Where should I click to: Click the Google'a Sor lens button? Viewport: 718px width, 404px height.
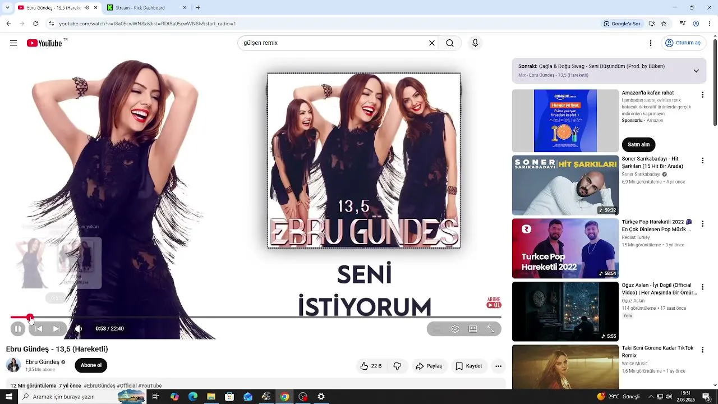coord(622,24)
